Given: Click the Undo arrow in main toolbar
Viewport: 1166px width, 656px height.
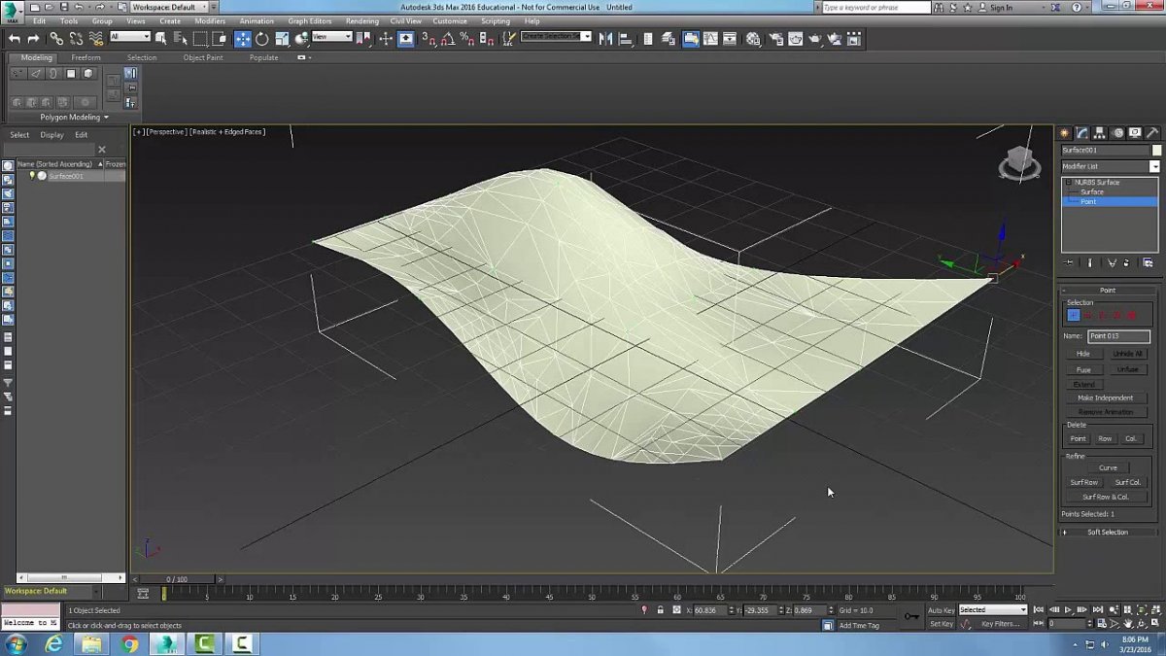Looking at the screenshot, I should (x=14, y=39).
